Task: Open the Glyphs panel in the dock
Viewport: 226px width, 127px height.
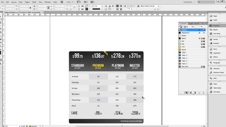Action: (214, 30)
